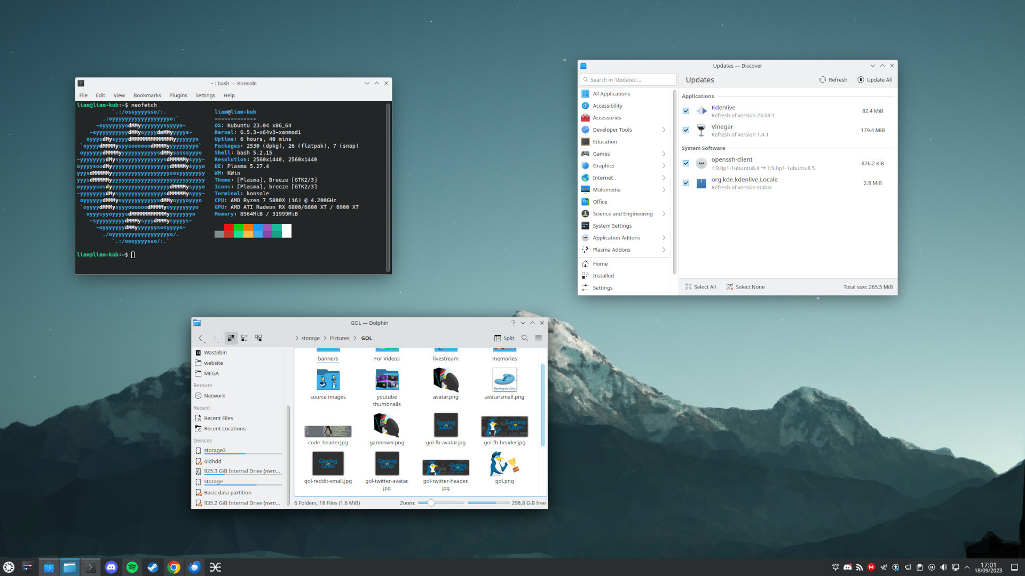
Task: Click the Dolphin zoom slider handle
Action: [431, 503]
